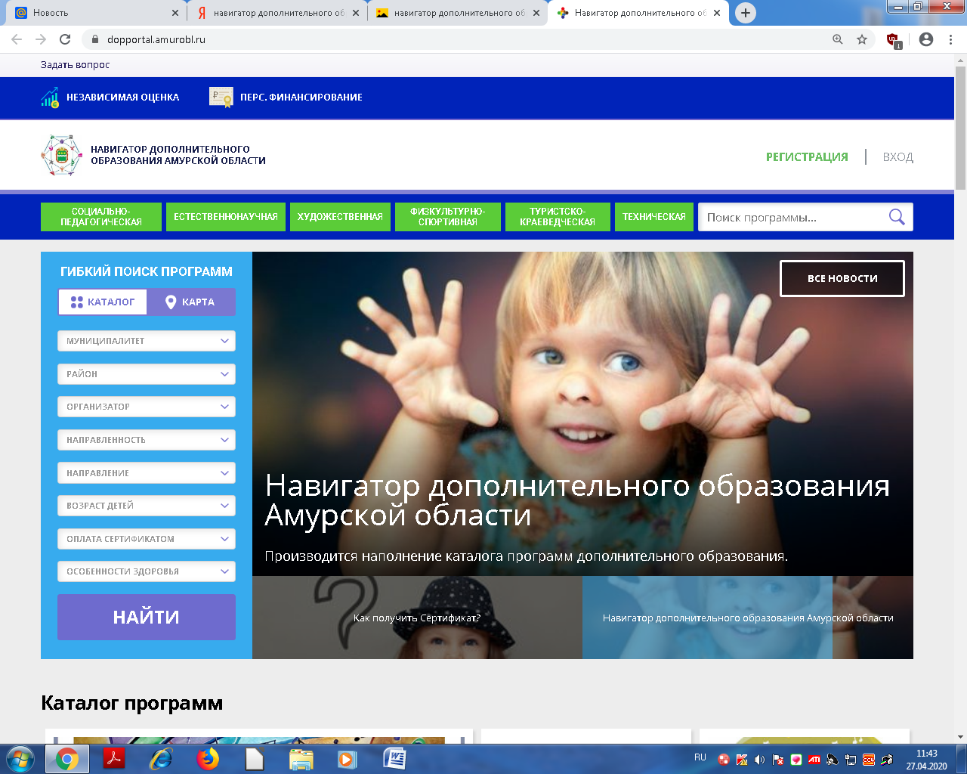Open the Как получить Сертификат? news tile
Image resolution: width=967 pixels, height=774 pixels.
coord(417,618)
